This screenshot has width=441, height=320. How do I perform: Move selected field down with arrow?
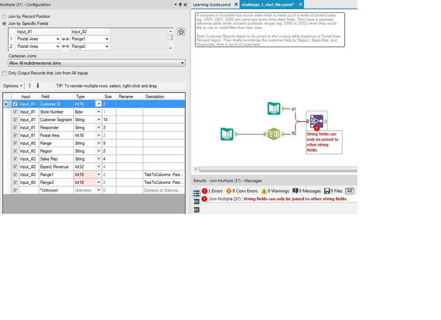(38, 86)
